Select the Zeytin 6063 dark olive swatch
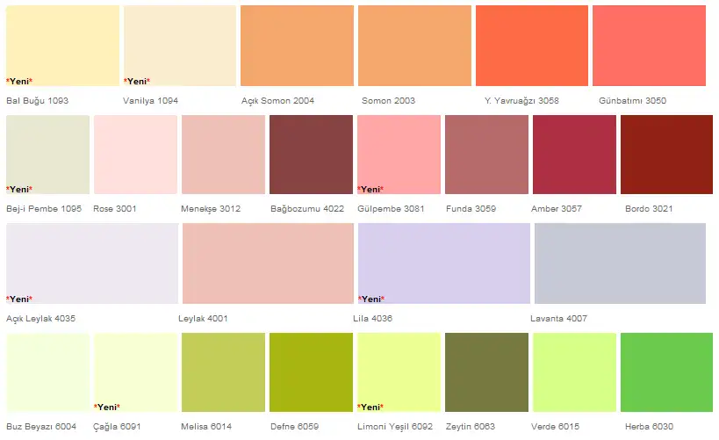Screen dimensions: 719x440 pos(486,372)
